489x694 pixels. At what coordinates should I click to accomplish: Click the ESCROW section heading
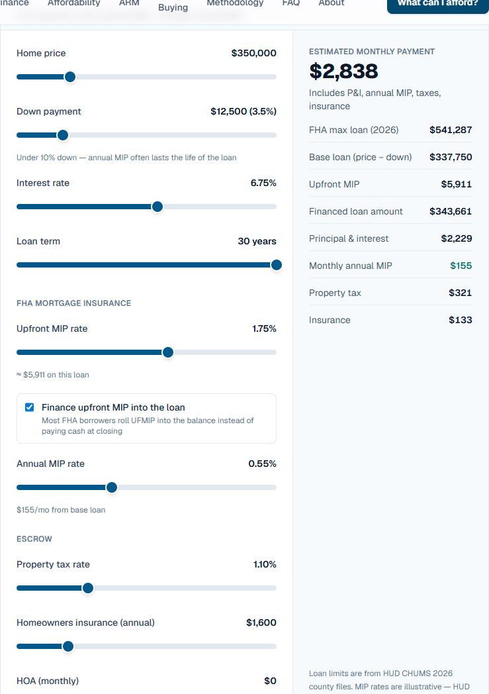click(x=34, y=539)
